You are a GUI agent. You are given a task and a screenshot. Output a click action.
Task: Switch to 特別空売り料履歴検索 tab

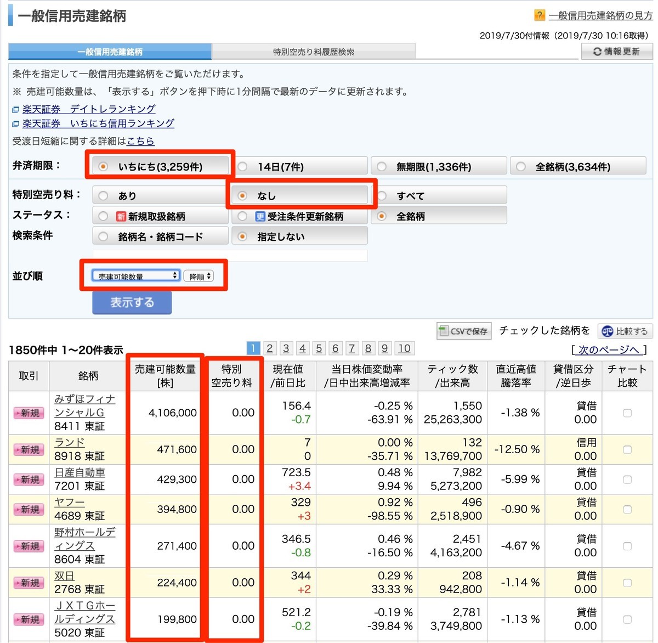point(314,52)
